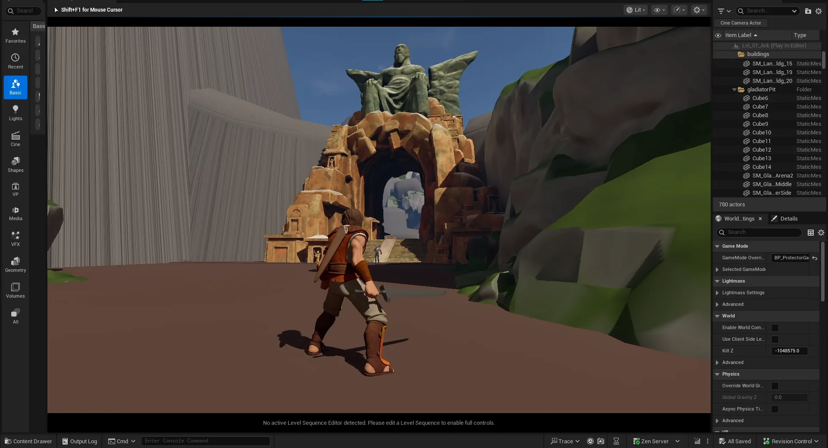Open the Cmd console type dropdown

click(x=122, y=441)
